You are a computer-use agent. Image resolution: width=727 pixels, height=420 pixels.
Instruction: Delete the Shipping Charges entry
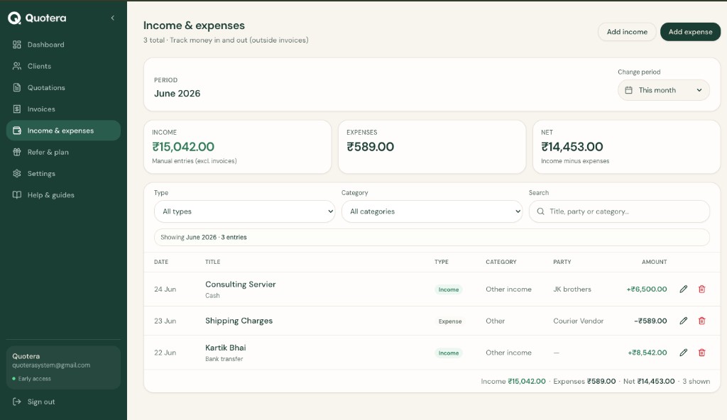click(x=701, y=321)
